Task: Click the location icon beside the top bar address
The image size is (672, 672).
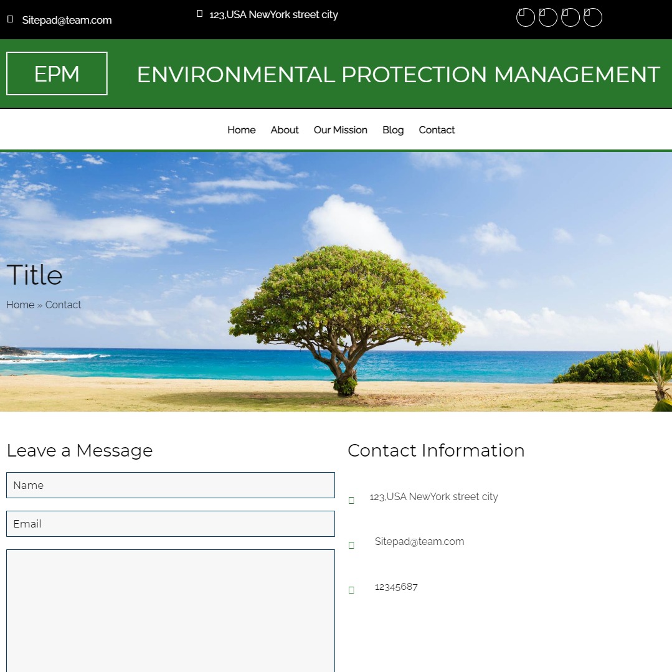Action: coord(200,14)
